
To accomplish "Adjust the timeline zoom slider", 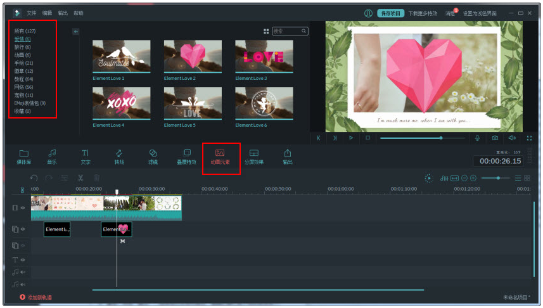I will point(498,178).
